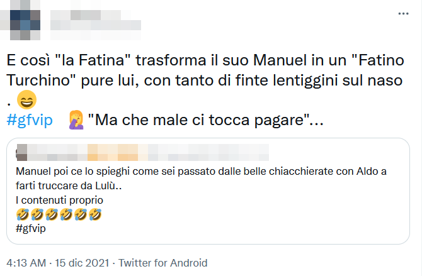Click the facepalm emoji beside the hashtag
The width and height of the screenshot is (422, 276).
76,119
